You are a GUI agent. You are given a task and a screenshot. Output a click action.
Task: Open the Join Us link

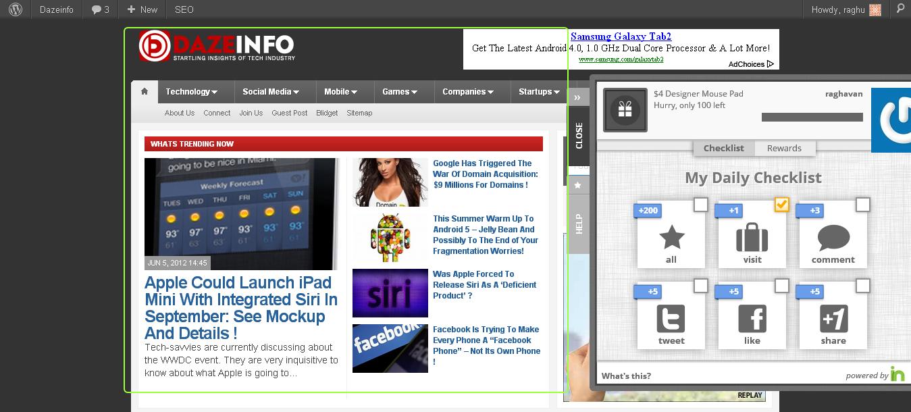coord(251,113)
